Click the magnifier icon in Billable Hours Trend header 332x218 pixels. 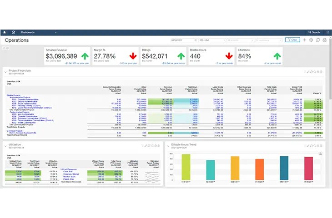pyautogui.click(x=315, y=146)
